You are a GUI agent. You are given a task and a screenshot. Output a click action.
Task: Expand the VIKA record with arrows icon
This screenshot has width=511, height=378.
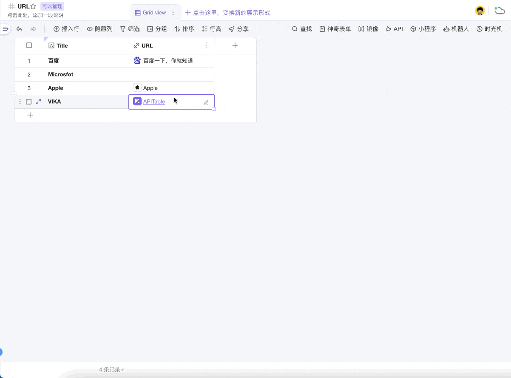[38, 102]
